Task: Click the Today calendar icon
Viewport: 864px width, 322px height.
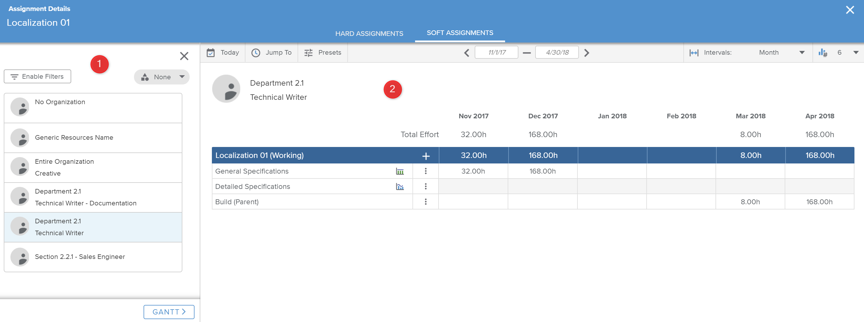Action: pyautogui.click(x=211, y=53)
